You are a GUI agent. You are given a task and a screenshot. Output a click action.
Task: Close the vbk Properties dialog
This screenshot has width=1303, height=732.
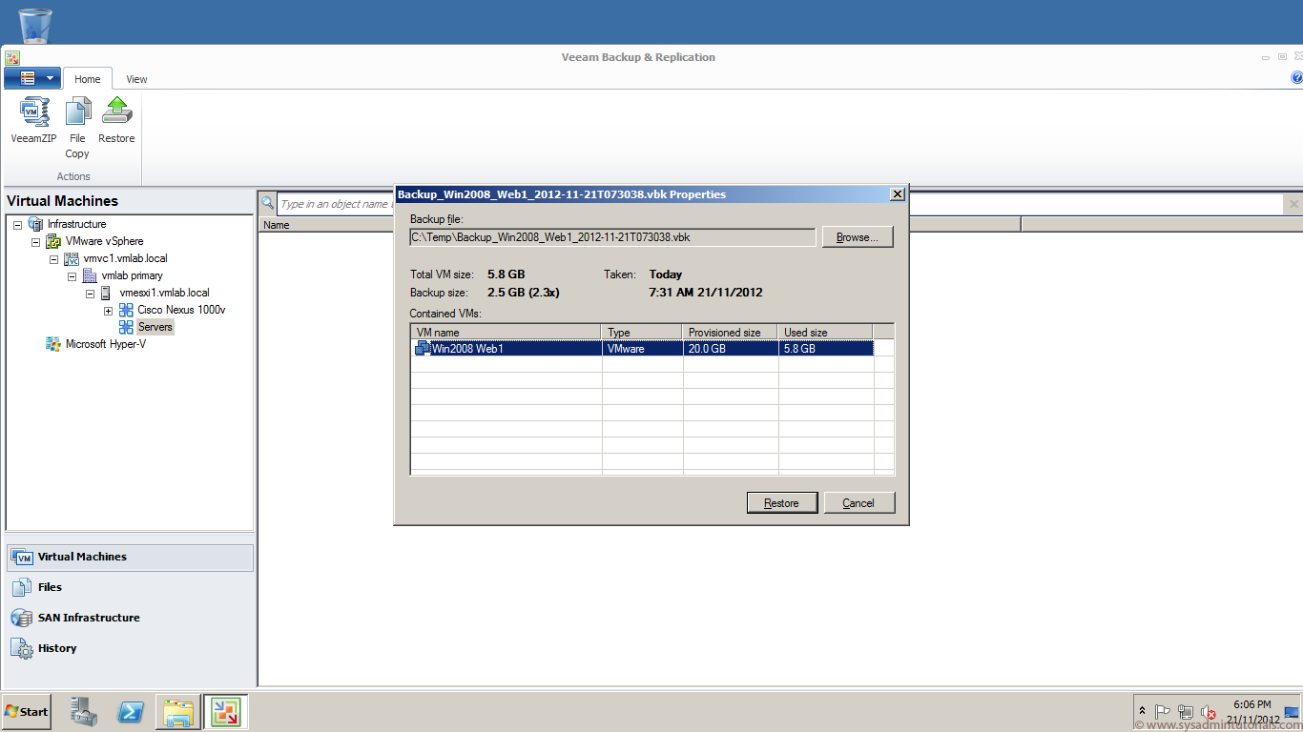click(897, 194)
